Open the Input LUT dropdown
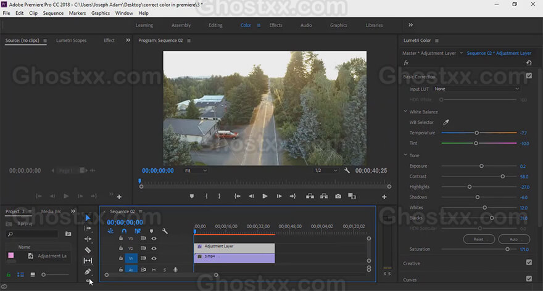The image size is (543, 291). (476, 89)
